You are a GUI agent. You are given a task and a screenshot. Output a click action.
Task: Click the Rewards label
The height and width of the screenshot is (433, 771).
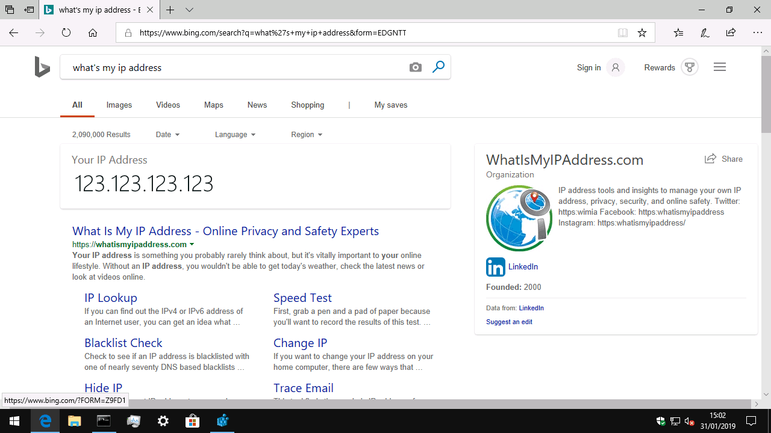pos(660,67)
